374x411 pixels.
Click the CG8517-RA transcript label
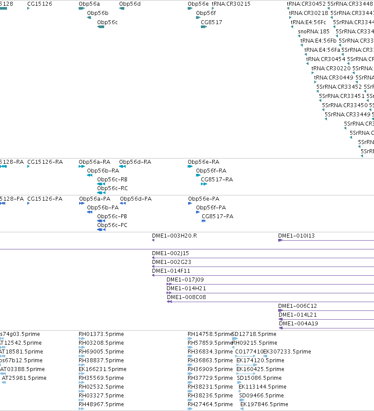217,180
